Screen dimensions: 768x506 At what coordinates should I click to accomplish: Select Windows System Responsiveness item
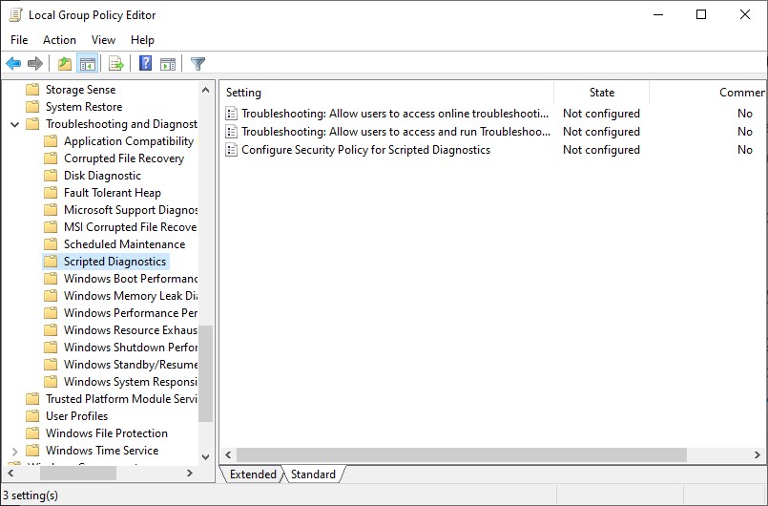pos(131,382)
